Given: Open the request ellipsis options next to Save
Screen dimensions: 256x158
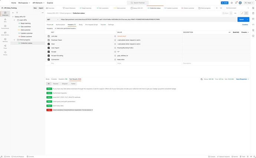Looking at the screenshot, I should coord(235,13).
